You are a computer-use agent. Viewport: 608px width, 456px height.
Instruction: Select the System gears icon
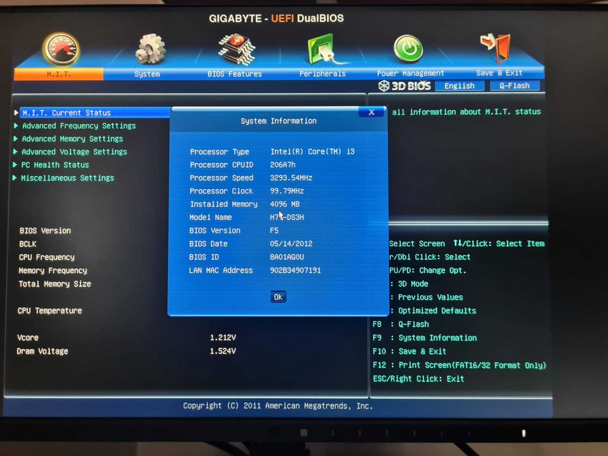150,49
